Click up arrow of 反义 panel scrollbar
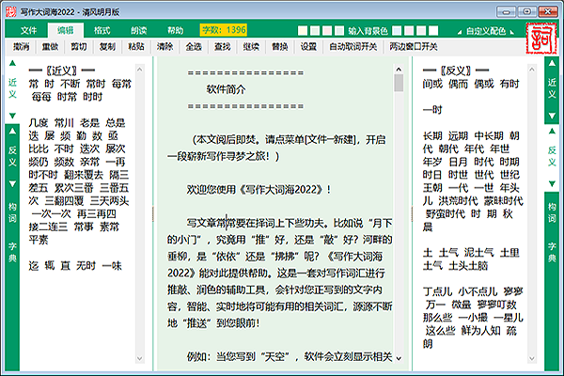Image resolution: width=564 pixels, height=376 pixels. coord(532,70)
